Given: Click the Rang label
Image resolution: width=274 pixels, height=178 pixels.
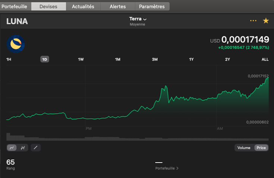Looking at the screenshot, I should point(11,168).
